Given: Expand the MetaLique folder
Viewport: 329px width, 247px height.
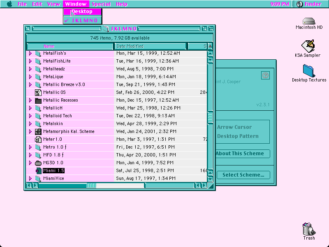Looking at the screenshot, I should [x=30, y=77].
